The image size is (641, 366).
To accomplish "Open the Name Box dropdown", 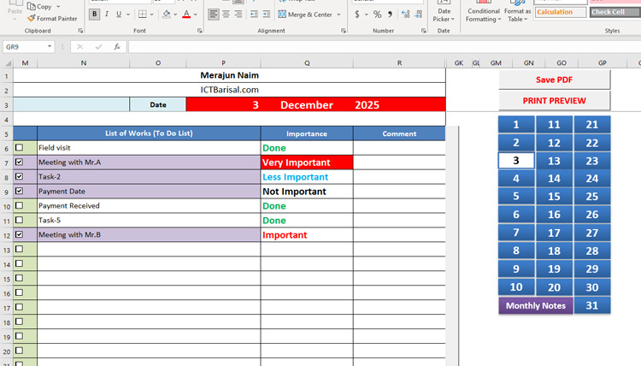I will pos(50,47).
